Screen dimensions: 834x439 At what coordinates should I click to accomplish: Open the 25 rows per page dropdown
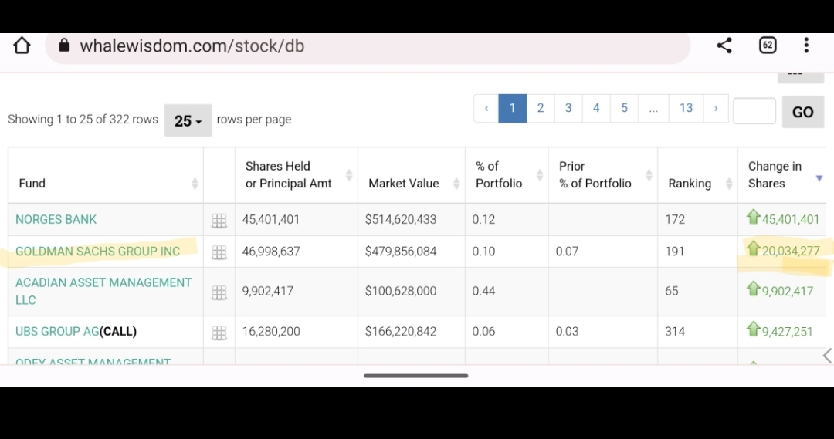pyautogui.click(x=188, y=120)
